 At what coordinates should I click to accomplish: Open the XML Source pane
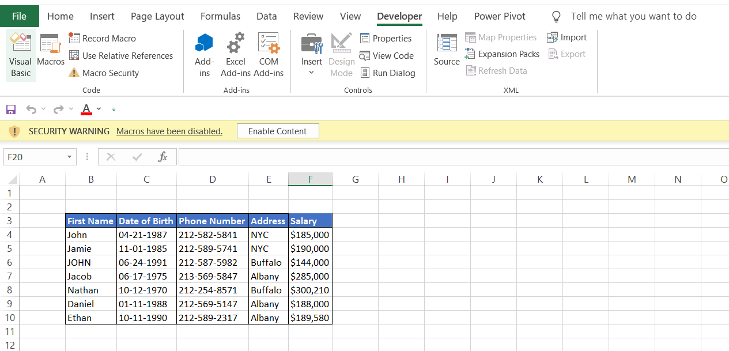(447, 51)
